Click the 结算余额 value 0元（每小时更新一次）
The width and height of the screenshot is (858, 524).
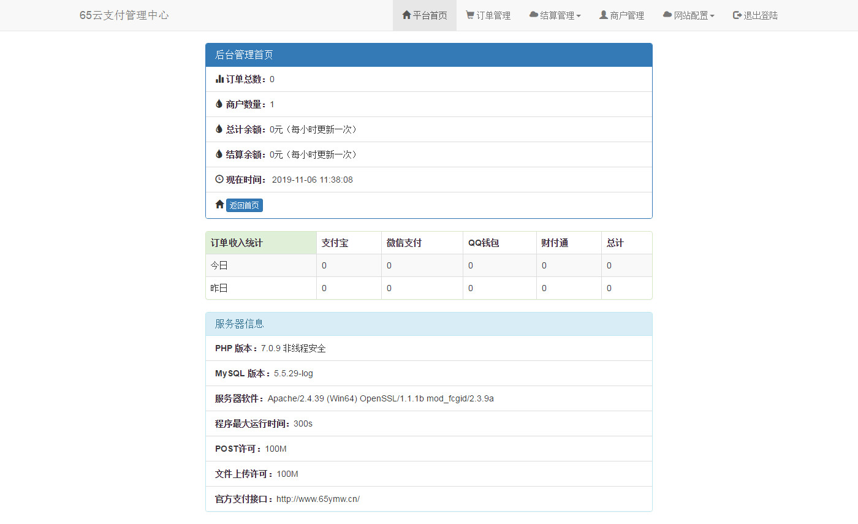pos(314,154)
